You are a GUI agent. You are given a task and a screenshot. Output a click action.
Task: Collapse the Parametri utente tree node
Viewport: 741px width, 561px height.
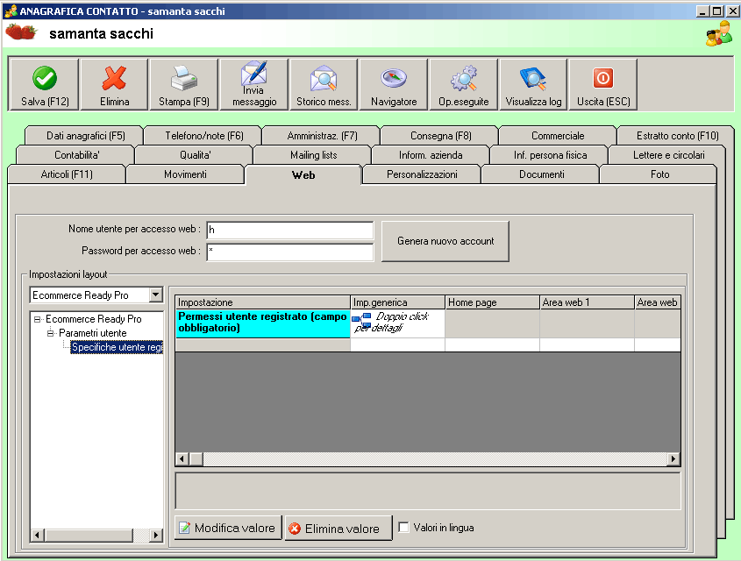51,334
